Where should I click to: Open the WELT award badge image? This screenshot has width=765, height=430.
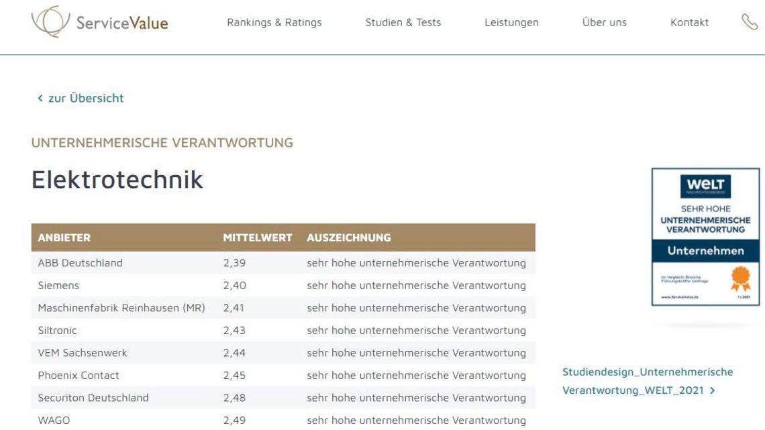(705, 237)
